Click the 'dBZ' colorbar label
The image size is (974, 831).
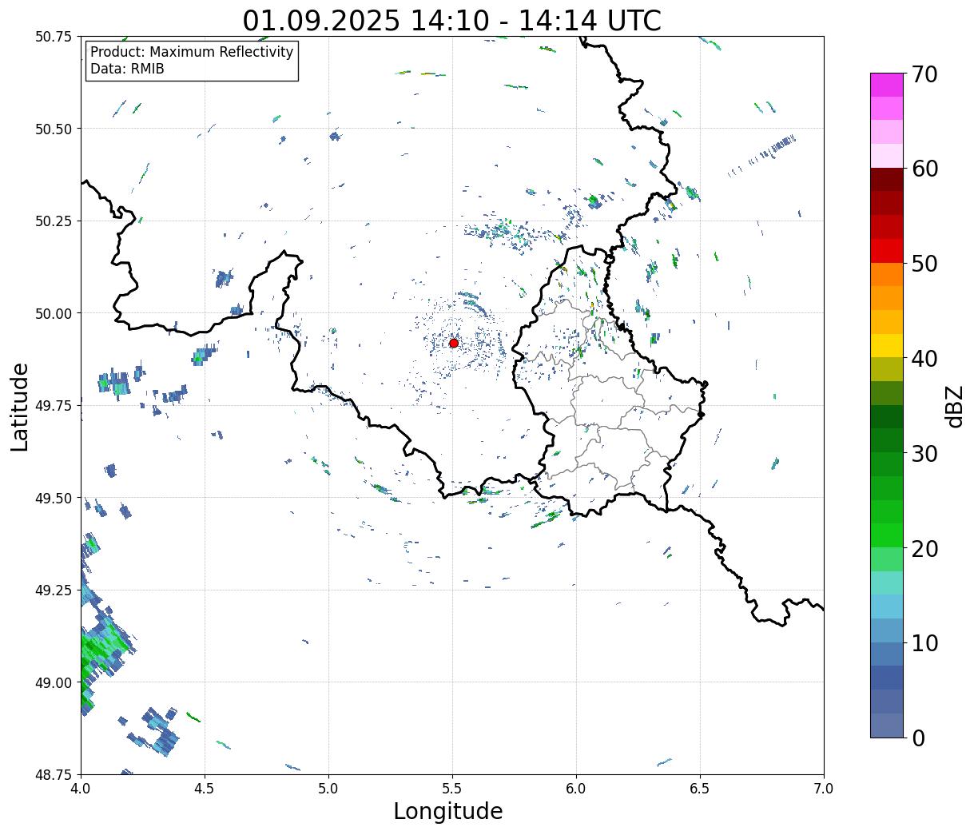click(955, 405)
